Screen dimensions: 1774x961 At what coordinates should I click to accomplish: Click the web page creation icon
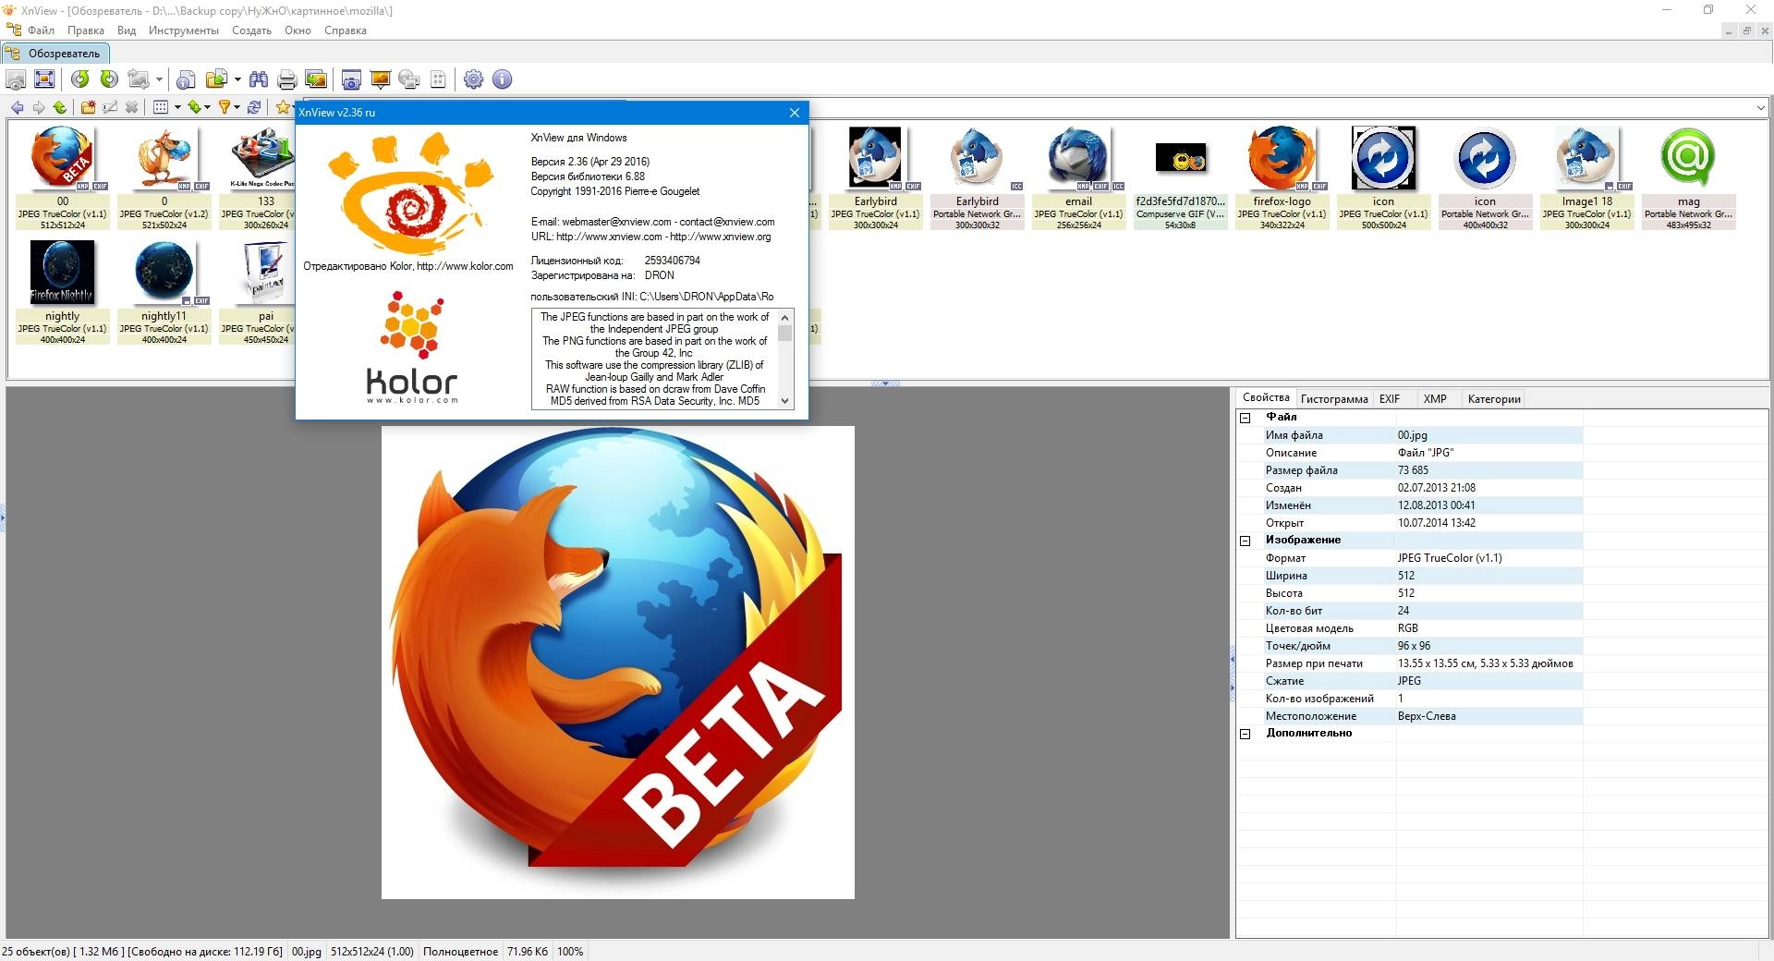[409, 79]
